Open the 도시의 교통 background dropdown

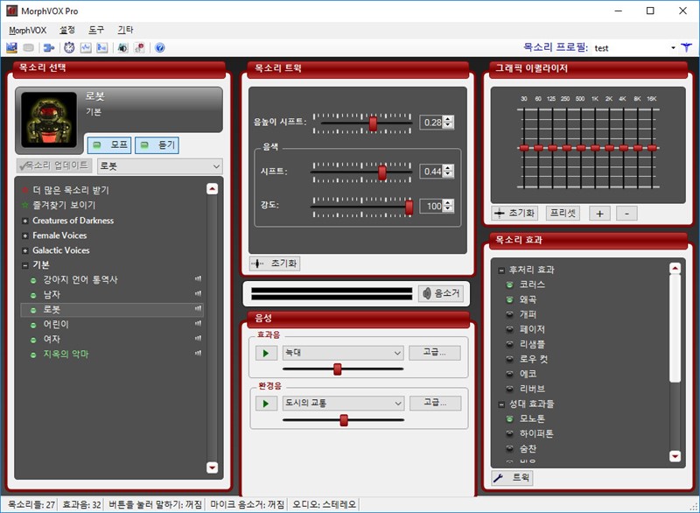341,403
